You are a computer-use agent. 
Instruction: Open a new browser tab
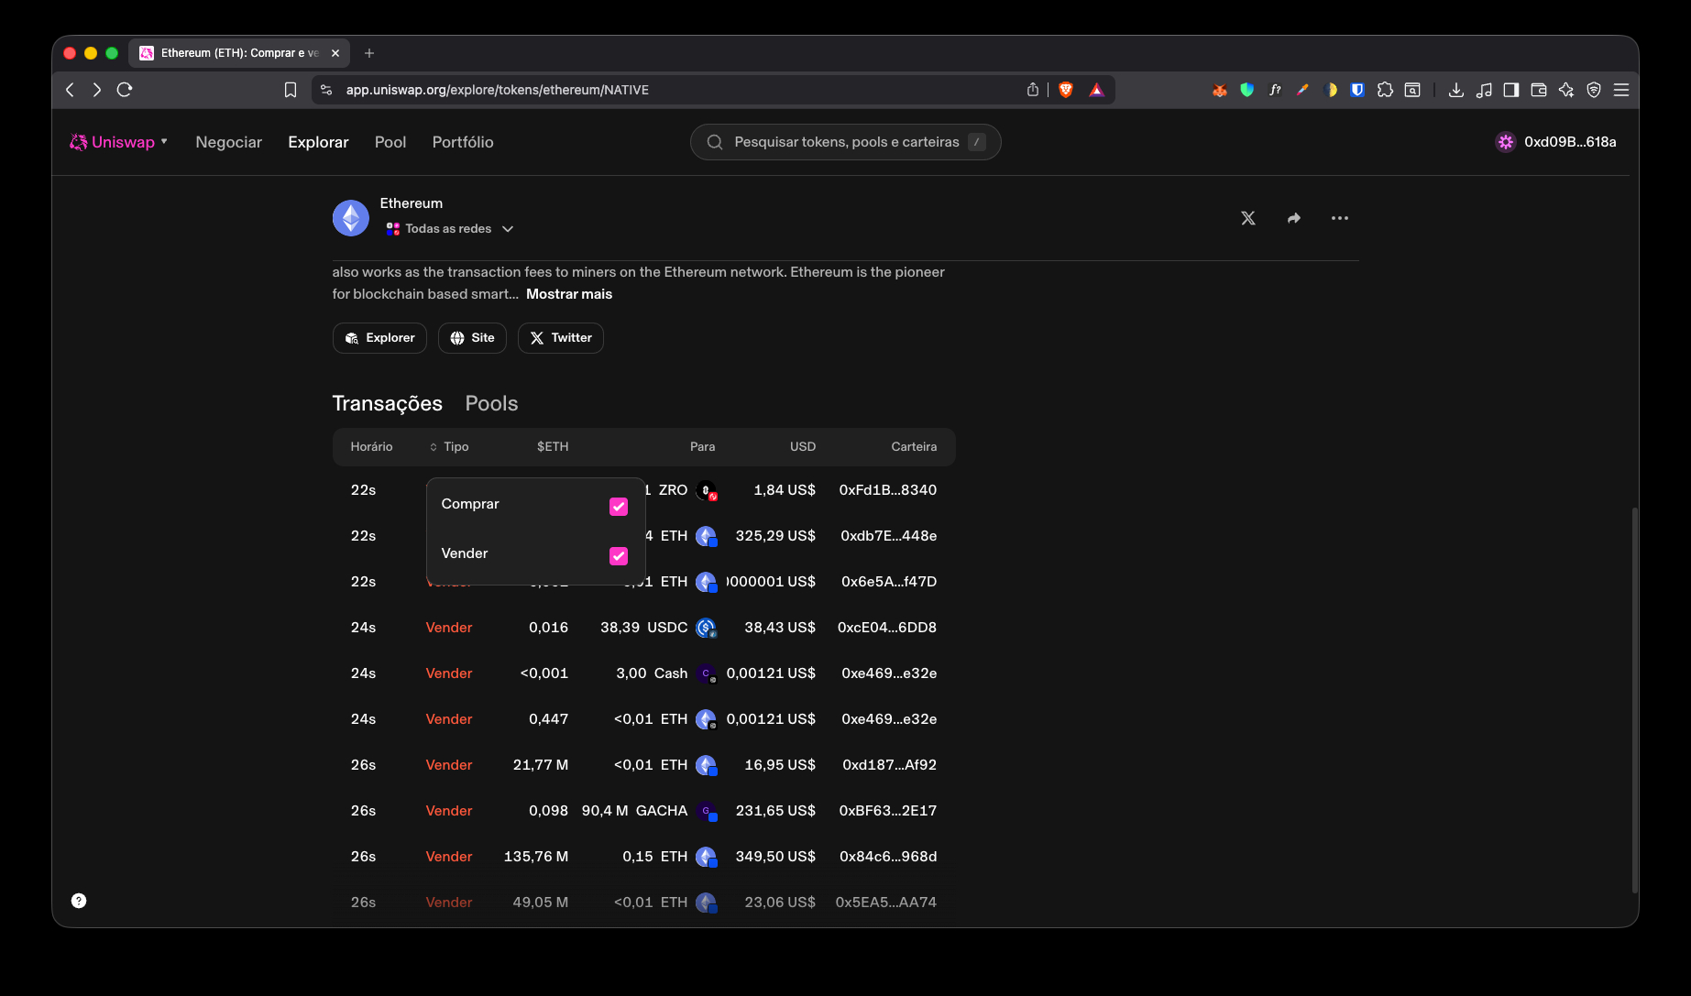coord(369,53)
